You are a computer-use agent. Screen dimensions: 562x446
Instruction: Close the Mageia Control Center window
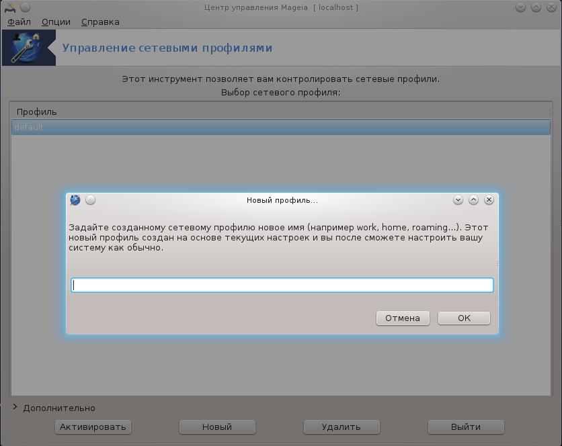coord(551,7)
